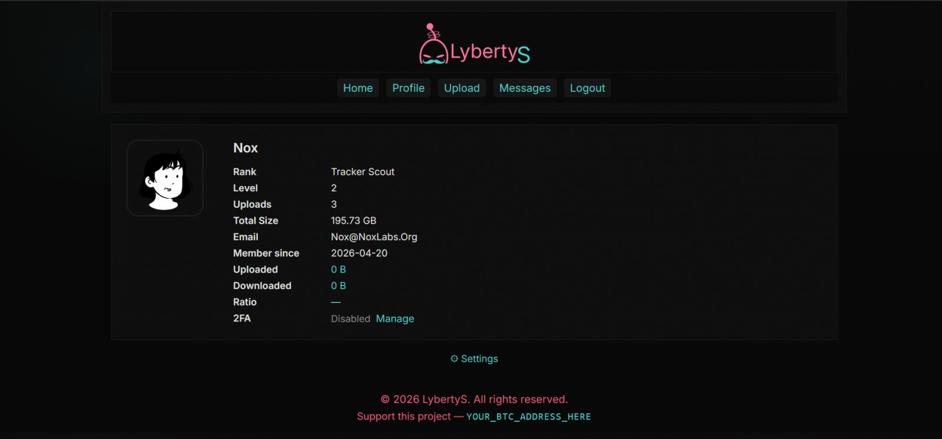Click the Nox username heading
Viewport: 942px width, 439px height.
(246, 148)
